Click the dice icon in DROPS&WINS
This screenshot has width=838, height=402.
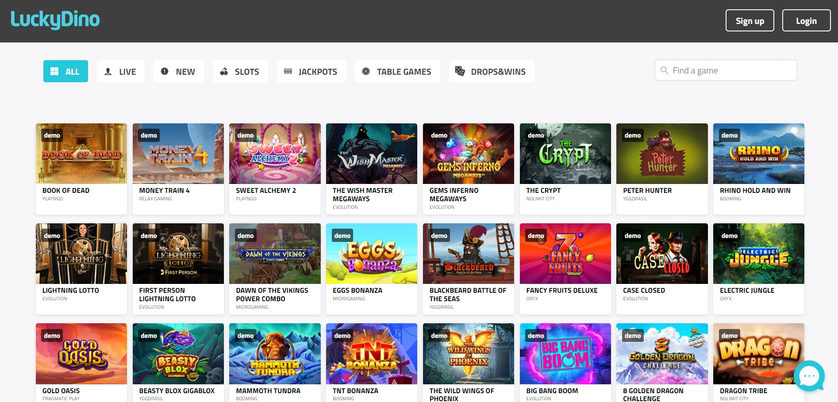pyautogui.click(x=460, y=71)
